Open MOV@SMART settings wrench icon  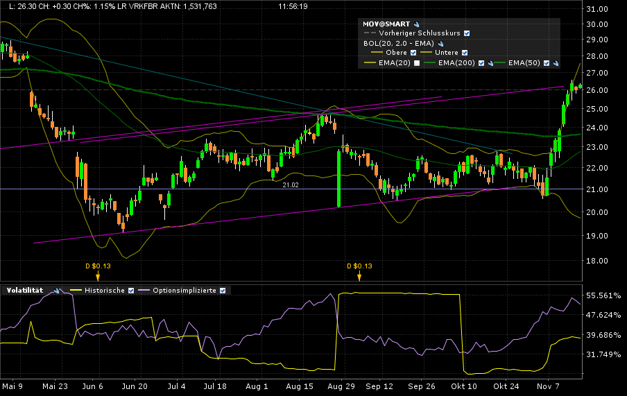(x=417, y=24)
